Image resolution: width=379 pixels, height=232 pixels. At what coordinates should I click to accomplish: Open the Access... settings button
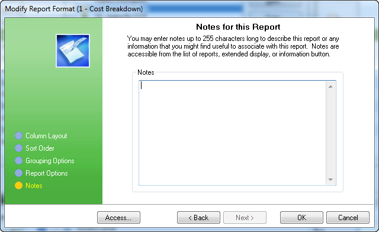coord(118,218)
